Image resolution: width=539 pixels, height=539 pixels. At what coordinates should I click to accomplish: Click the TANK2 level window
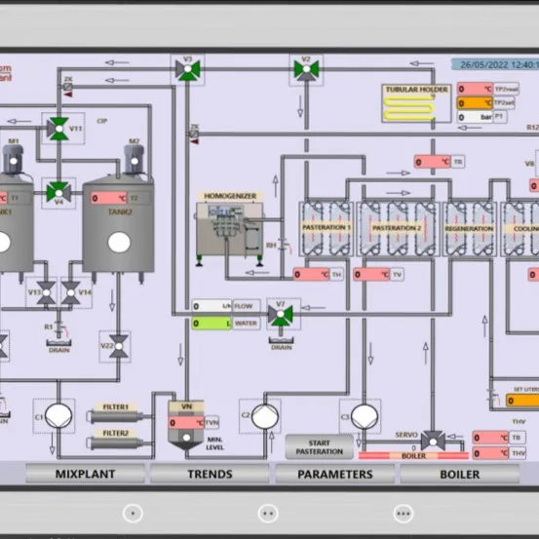coord(119,243)
